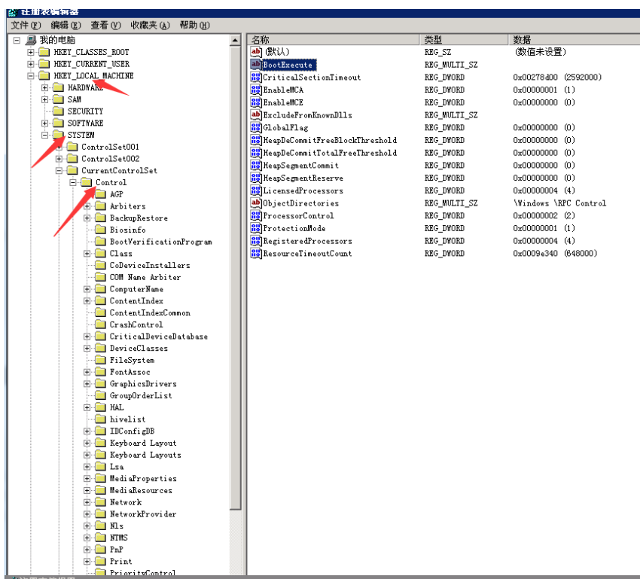Select the ProcessorControl value icon

coord(256,216)
